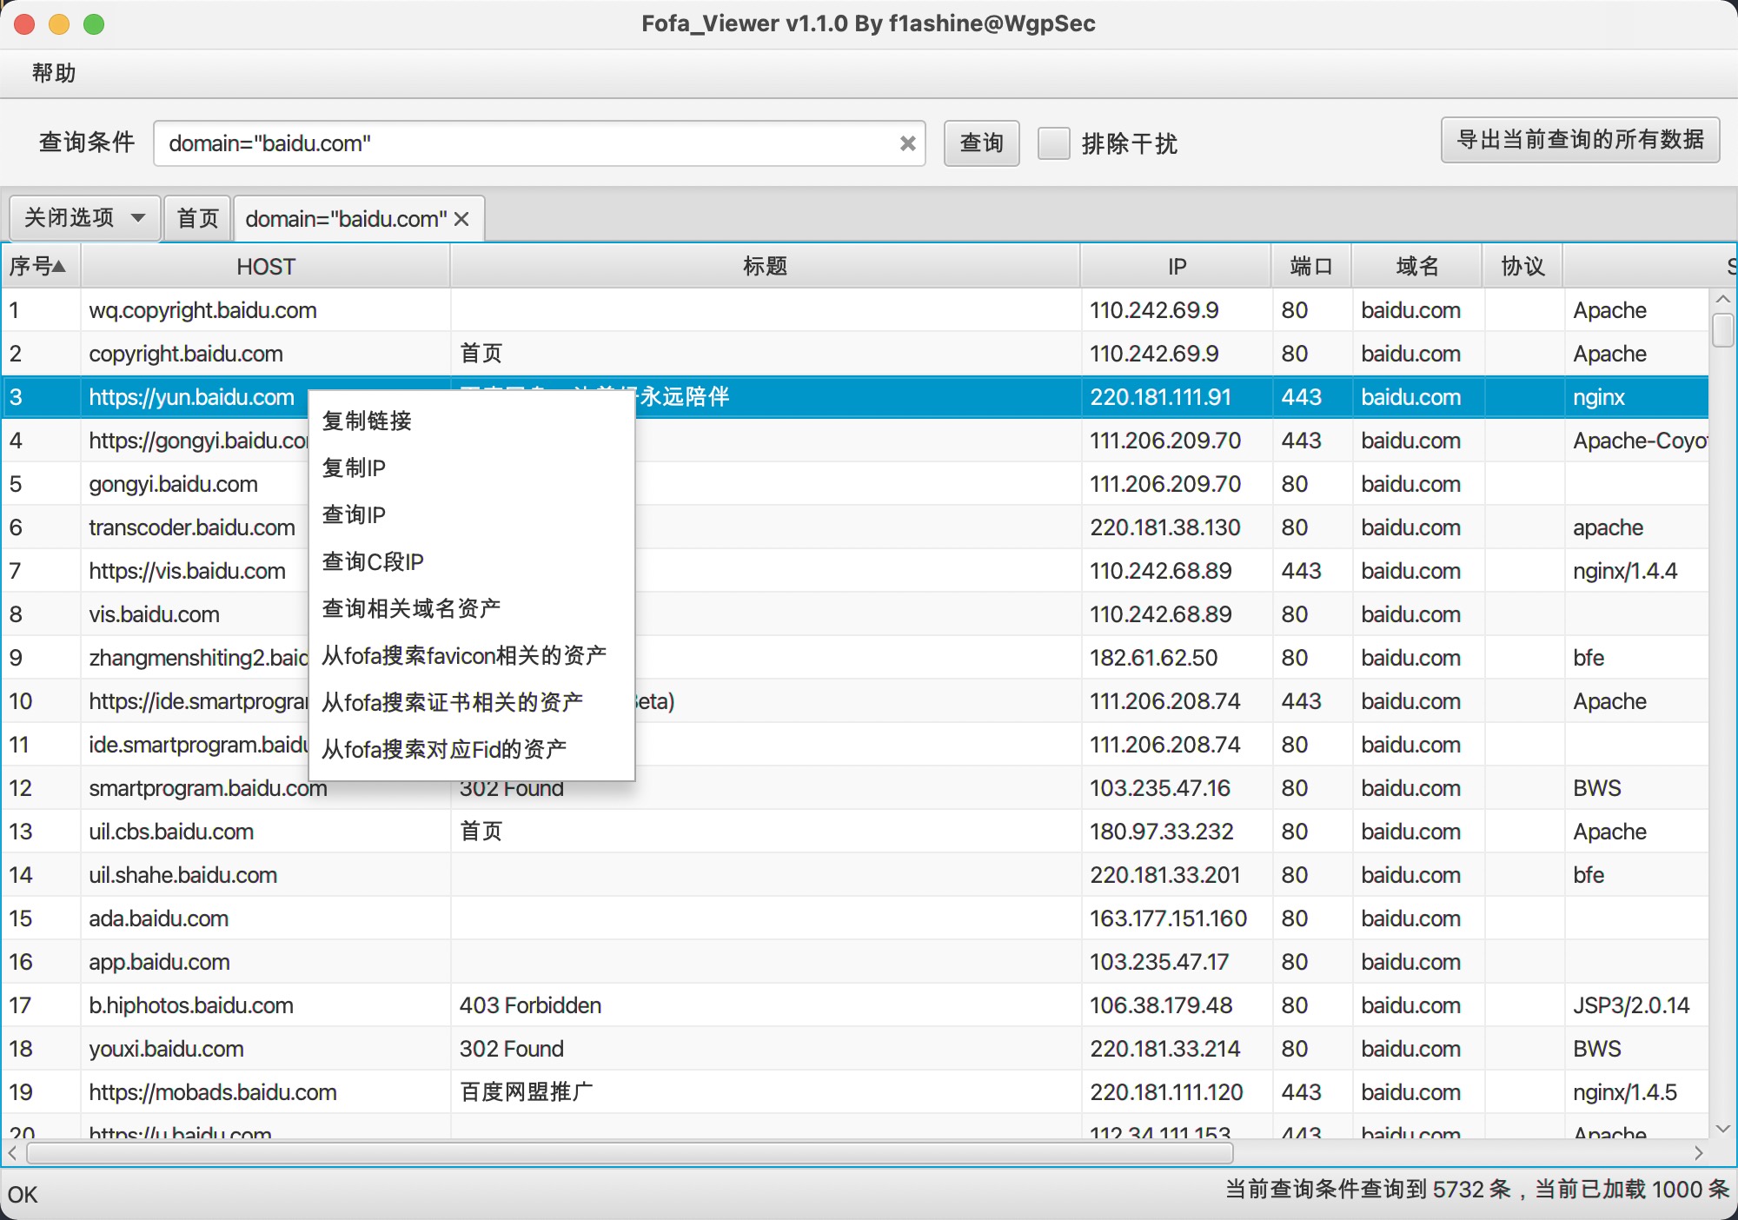Viewport: 1738px width, 1220px height.
Task: Open the 帮助 menu
Action: [54, 73]
